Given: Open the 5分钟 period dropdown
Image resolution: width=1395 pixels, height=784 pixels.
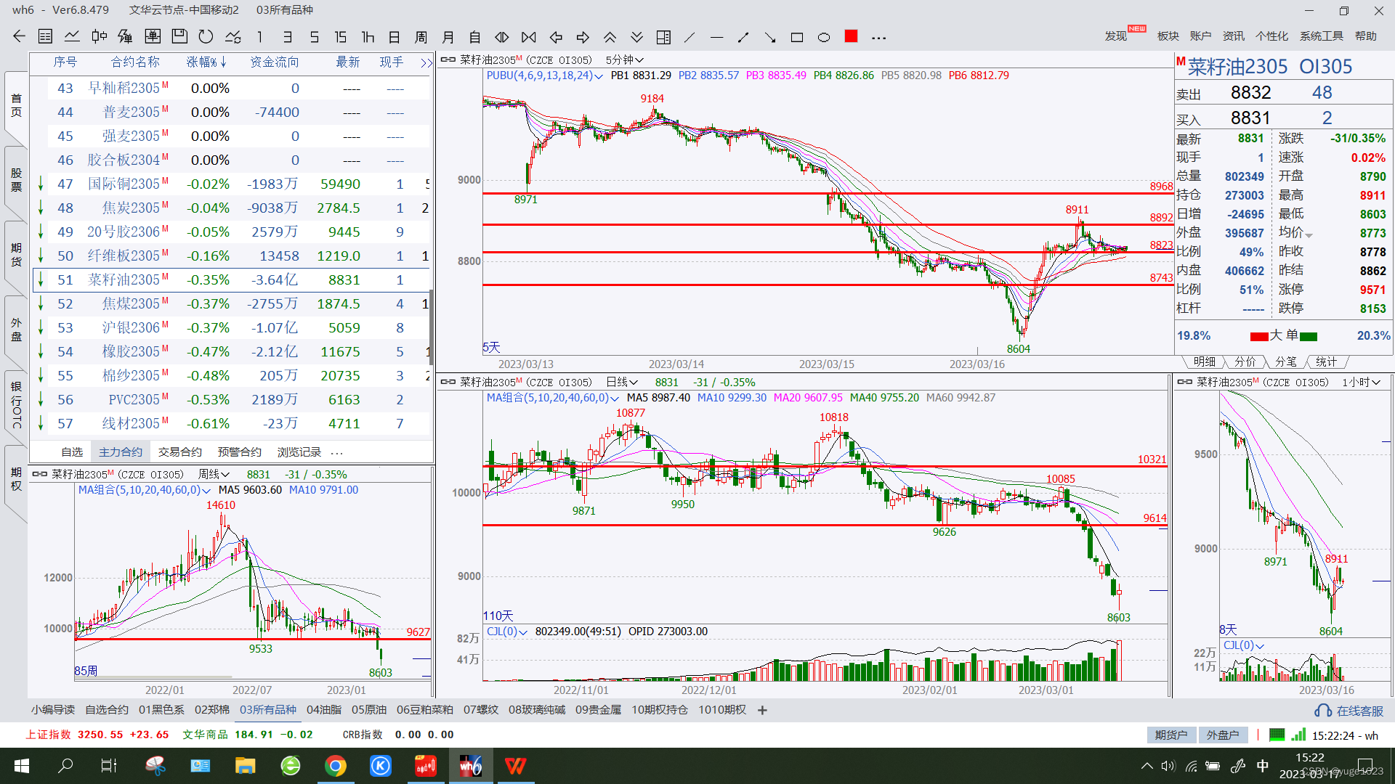Looking at the screenshot, I should [x=624, y=60].
